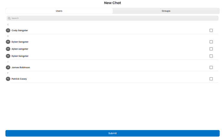Viewport: 222px width, 137px height.
Task: Tick Dylan Sangster checkbox just above J header
Action: tap(211, 56)
